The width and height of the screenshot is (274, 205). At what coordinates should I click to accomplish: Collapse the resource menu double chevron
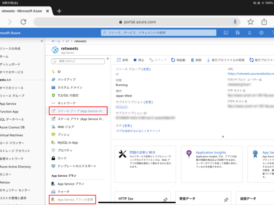pyautogui.click(x=108, y=59)
